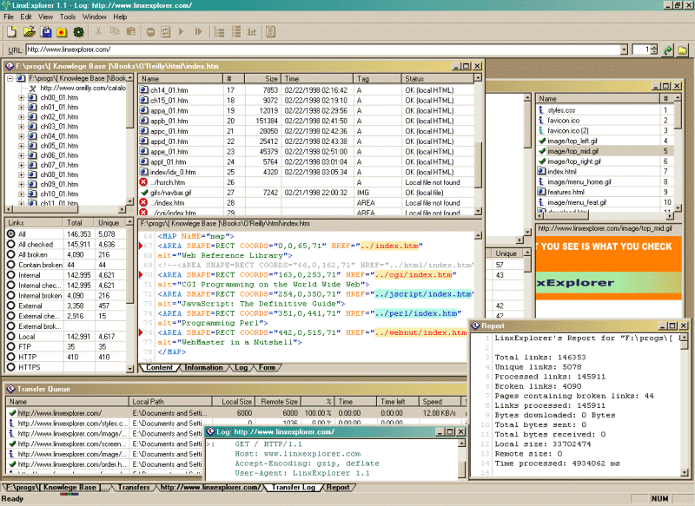This screenshot has height=506, width=695.
Task: Select the "Internal" radio button
Action: (x=11, y=275)
